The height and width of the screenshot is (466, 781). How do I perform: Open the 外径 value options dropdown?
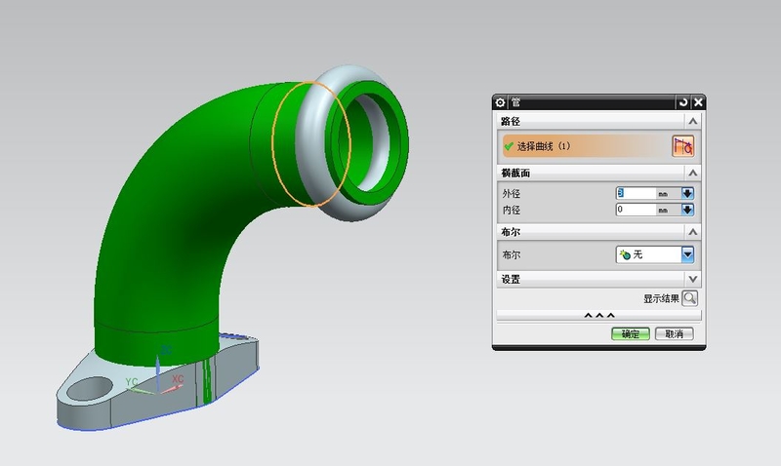687,194
